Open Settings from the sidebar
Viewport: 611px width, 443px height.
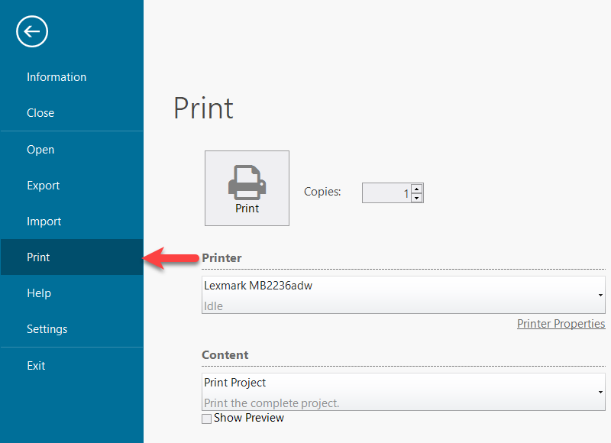pos(47,329)
